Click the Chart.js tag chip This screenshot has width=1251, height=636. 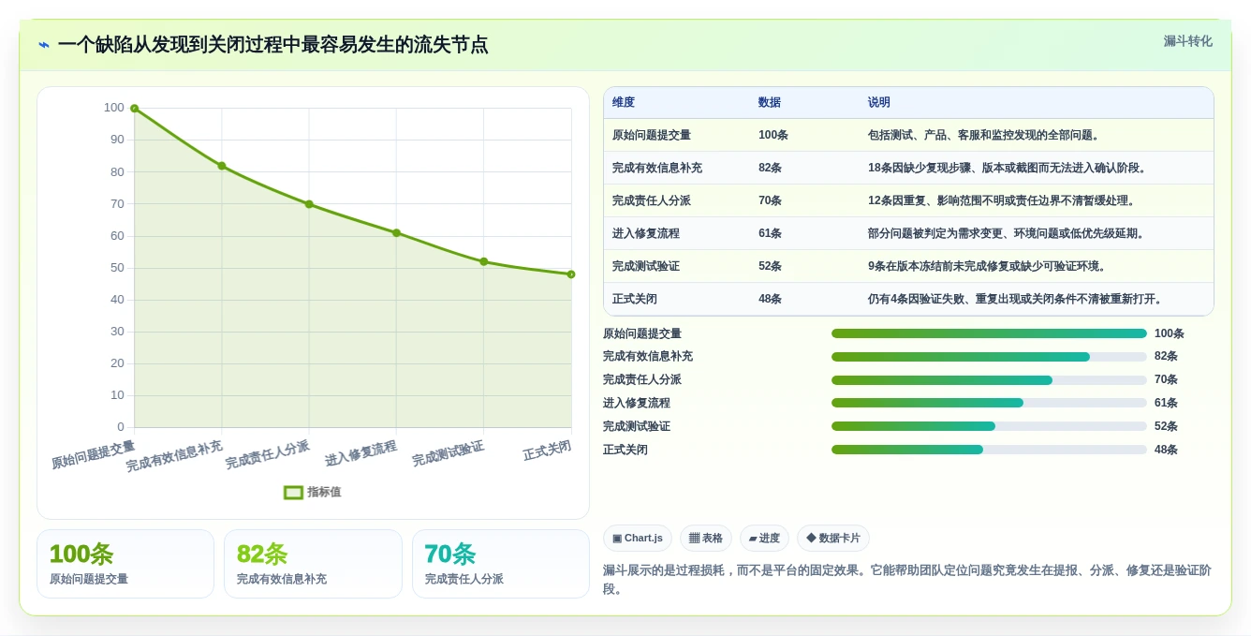(638, 539)
